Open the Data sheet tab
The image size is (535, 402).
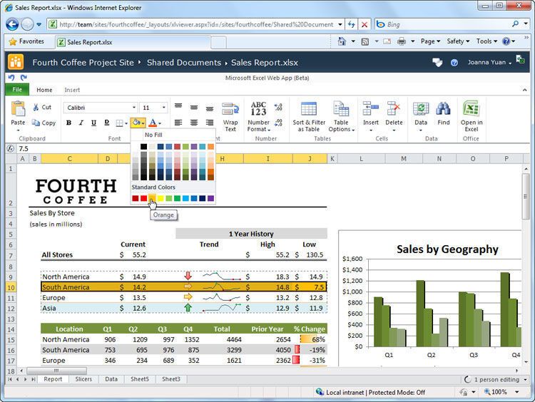tap(111, 379)
